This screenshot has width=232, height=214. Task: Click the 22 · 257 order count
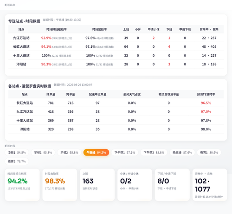click(x=209, y=38)
